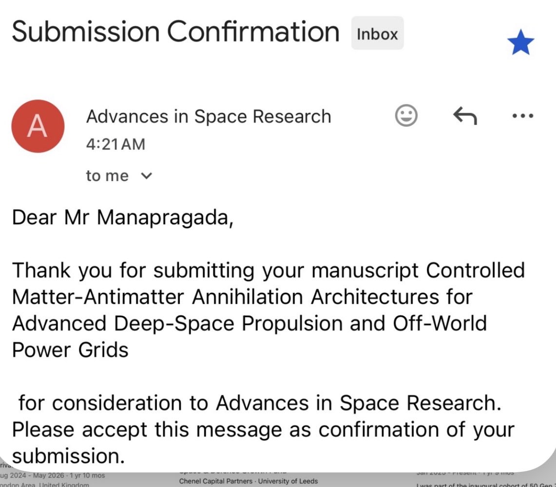Select the Inbox label chip
Screen dimensions: 556x487
[x=377, y=33]
